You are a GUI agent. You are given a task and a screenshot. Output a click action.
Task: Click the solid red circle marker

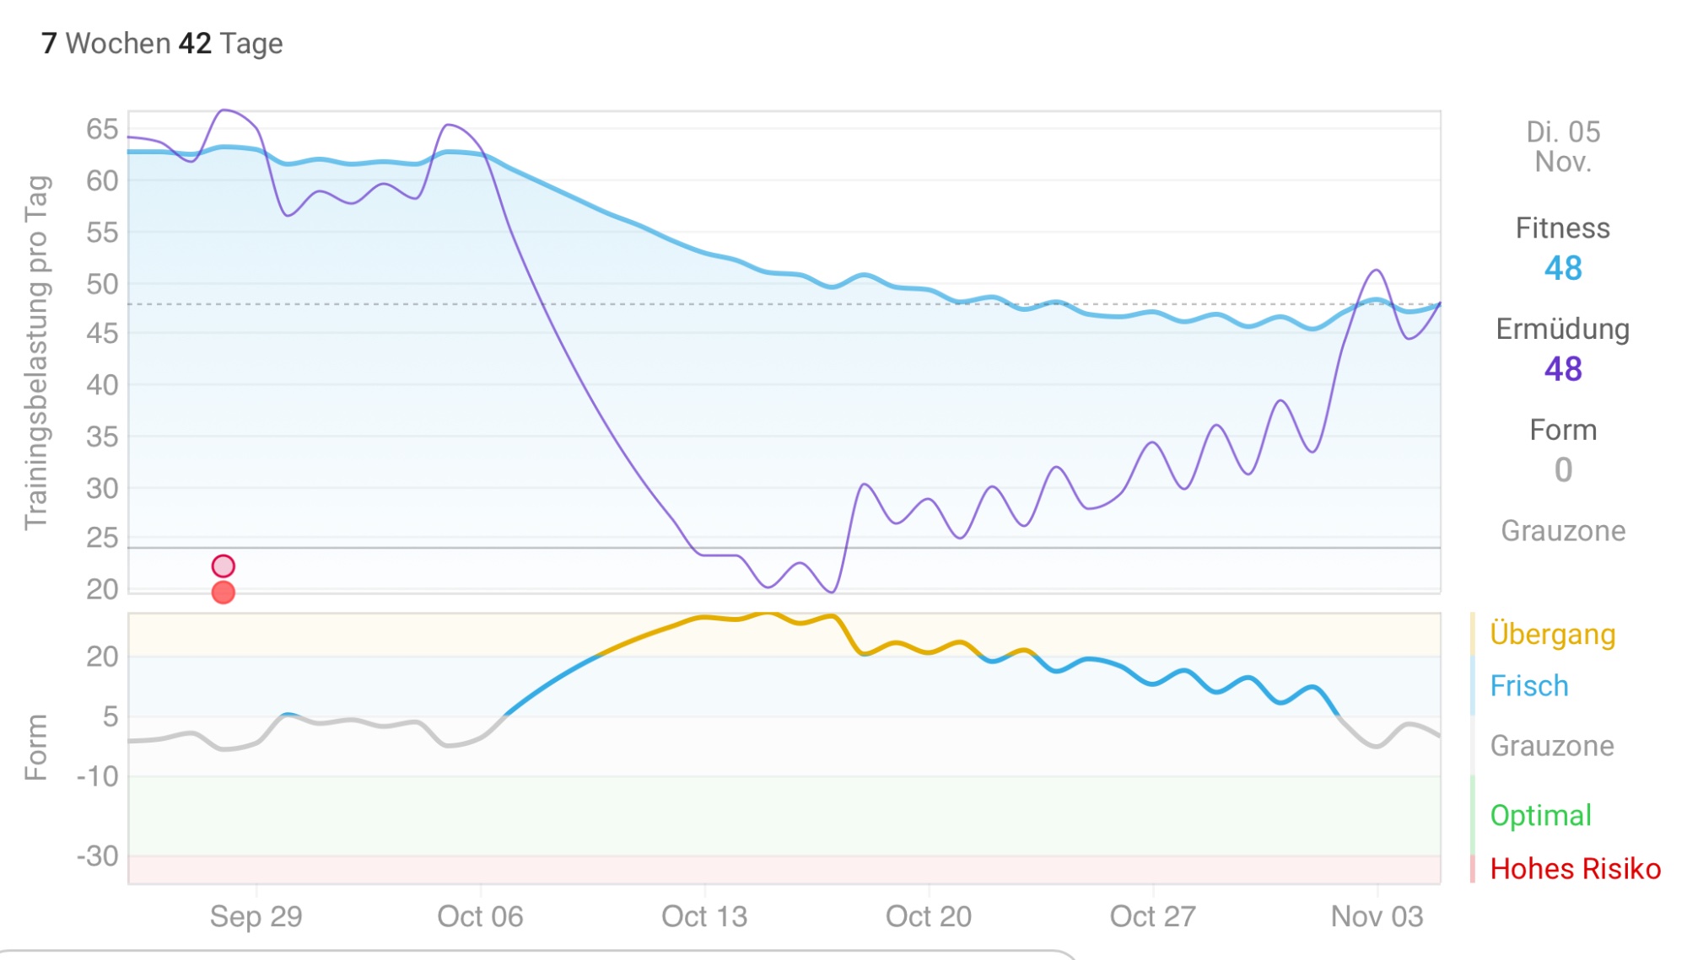(x=223, y=593)
